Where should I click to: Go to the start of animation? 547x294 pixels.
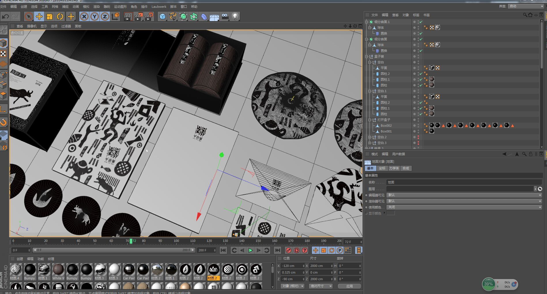tap(223, 250)
